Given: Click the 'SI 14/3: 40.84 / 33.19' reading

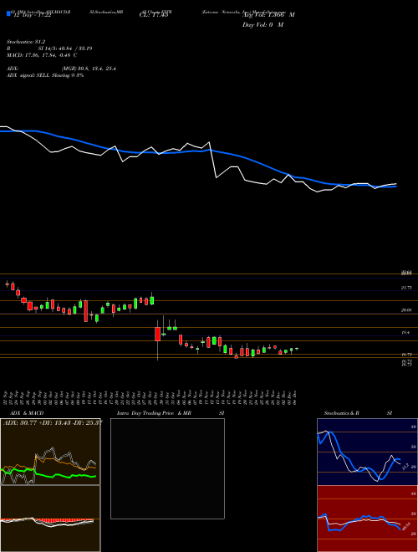Looking at the screenshot, I should 65,49.
